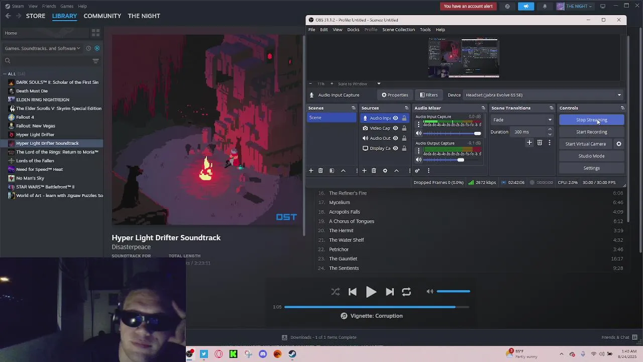The height and width of the screenshot is (362, 643).
Task: Open the Opera browser from the taskbar
Action: (219, 354)
